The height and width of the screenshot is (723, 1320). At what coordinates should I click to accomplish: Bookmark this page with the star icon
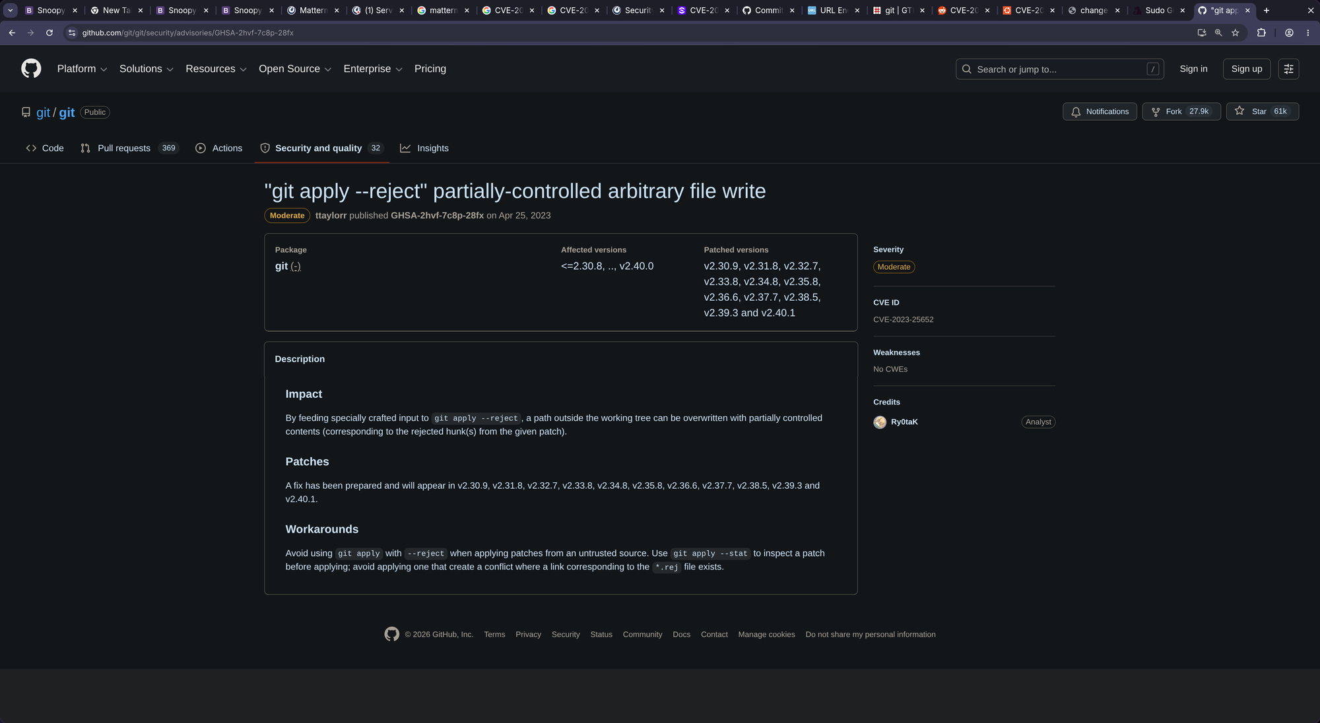pyautogui.click(x=1236, y=32)
